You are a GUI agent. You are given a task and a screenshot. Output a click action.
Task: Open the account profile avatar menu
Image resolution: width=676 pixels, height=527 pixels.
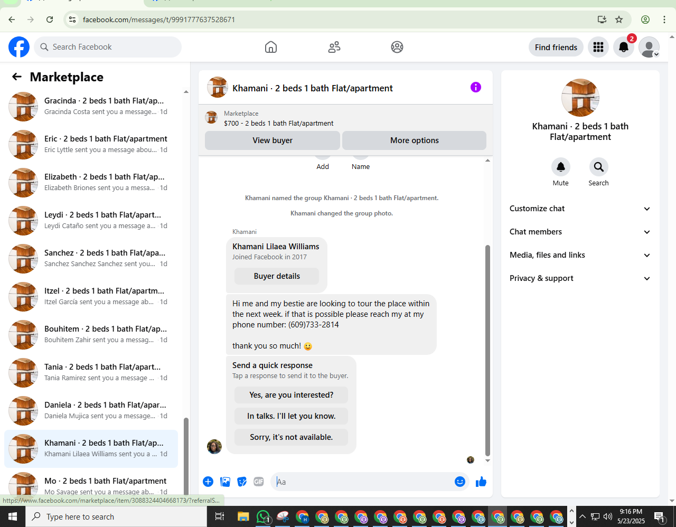pyautogui.click(x=649, y=47)
